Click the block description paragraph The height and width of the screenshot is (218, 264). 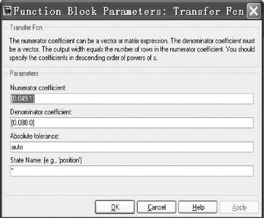point(132,49)
